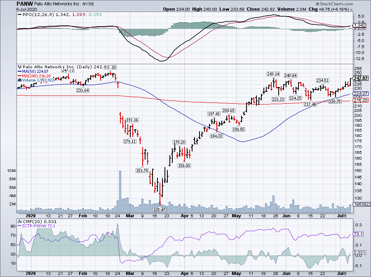The height and width of the screenshot is (277, 371).
Task: Click the red MA(200) line marker
Action: [x=19, y=76]
